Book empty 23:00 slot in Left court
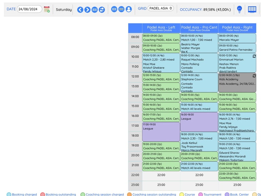 point(161,186)
